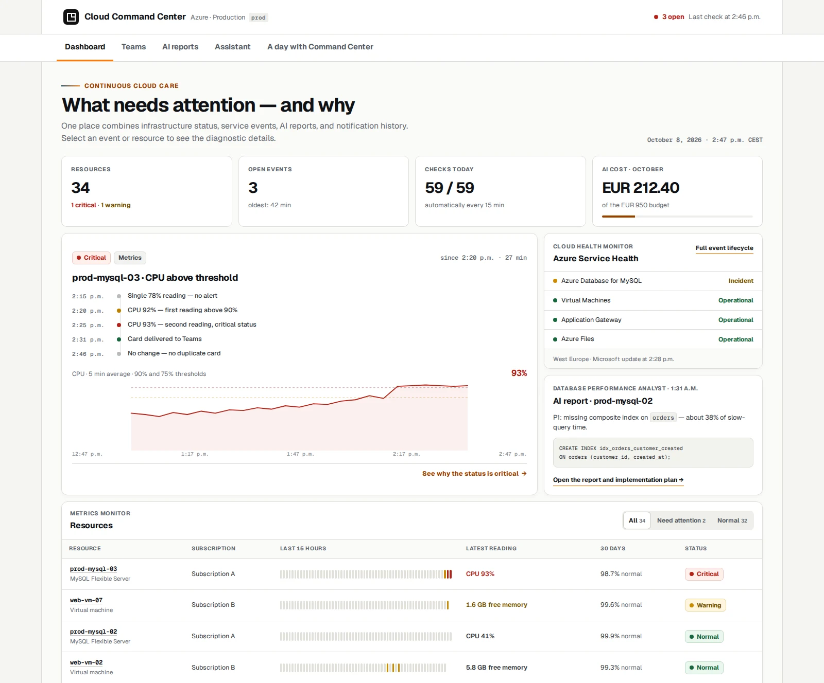This screenshot has width=824, height=683.
Task: Open the prod-mysql-02 resource link
Action: pyautogui.click(x=93, y=632)
